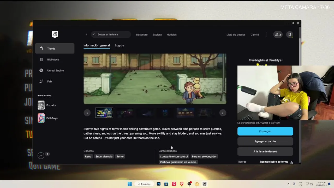Click the Terror genre tag
The height and width of the screenshot is (188, 334).
click(x=120, y=156)
